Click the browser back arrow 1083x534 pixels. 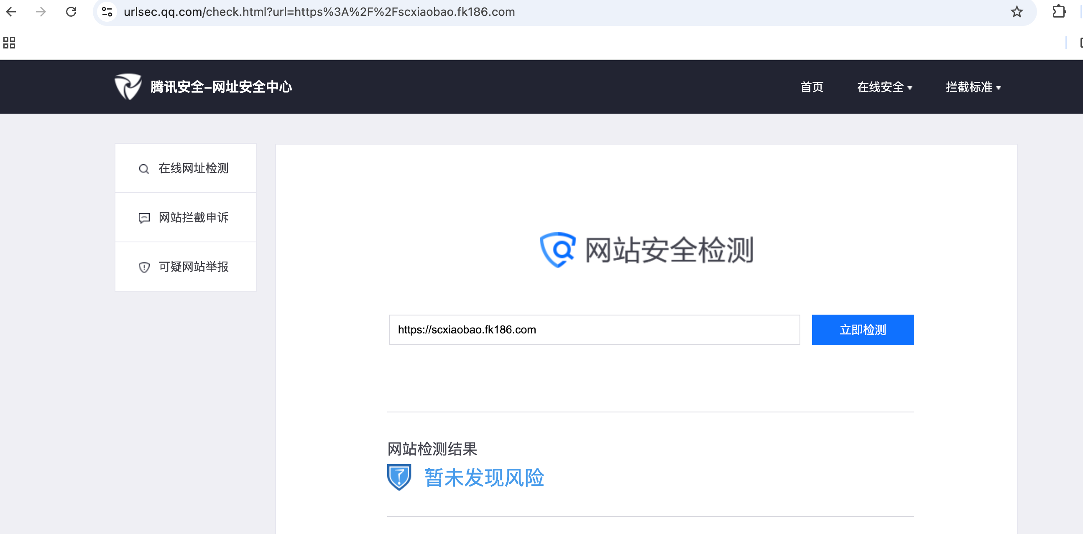(11, 12)
